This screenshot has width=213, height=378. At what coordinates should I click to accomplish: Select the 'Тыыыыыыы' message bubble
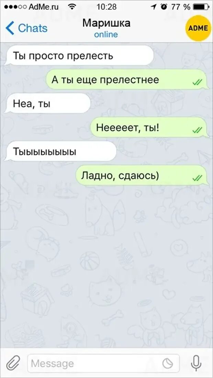tap(60, 152)
